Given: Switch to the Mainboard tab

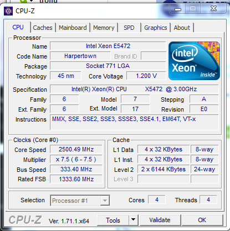Looking at the screenshot, I should click(73, 28).
